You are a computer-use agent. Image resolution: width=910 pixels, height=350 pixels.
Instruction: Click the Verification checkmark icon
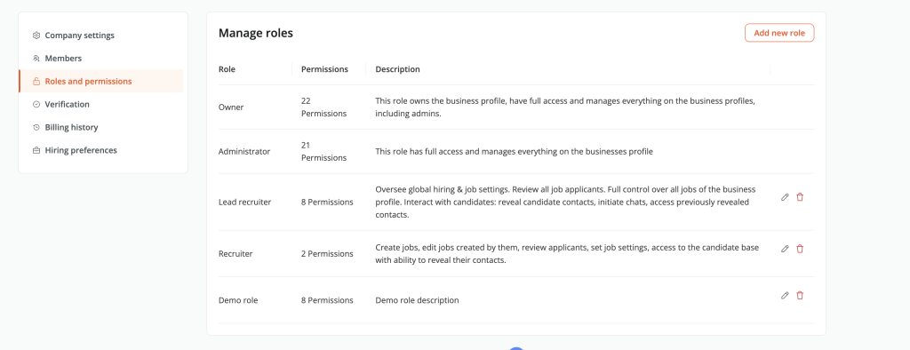coord(36,105)
